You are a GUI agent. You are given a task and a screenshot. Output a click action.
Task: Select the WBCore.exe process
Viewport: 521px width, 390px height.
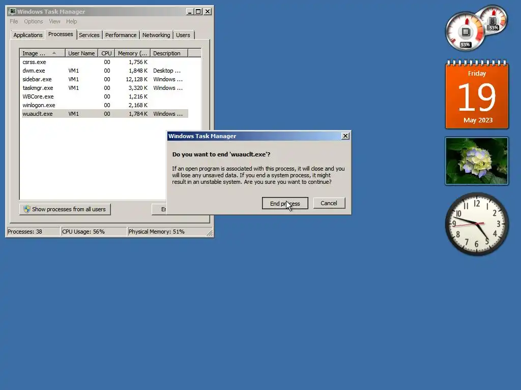tap(105, 96)
